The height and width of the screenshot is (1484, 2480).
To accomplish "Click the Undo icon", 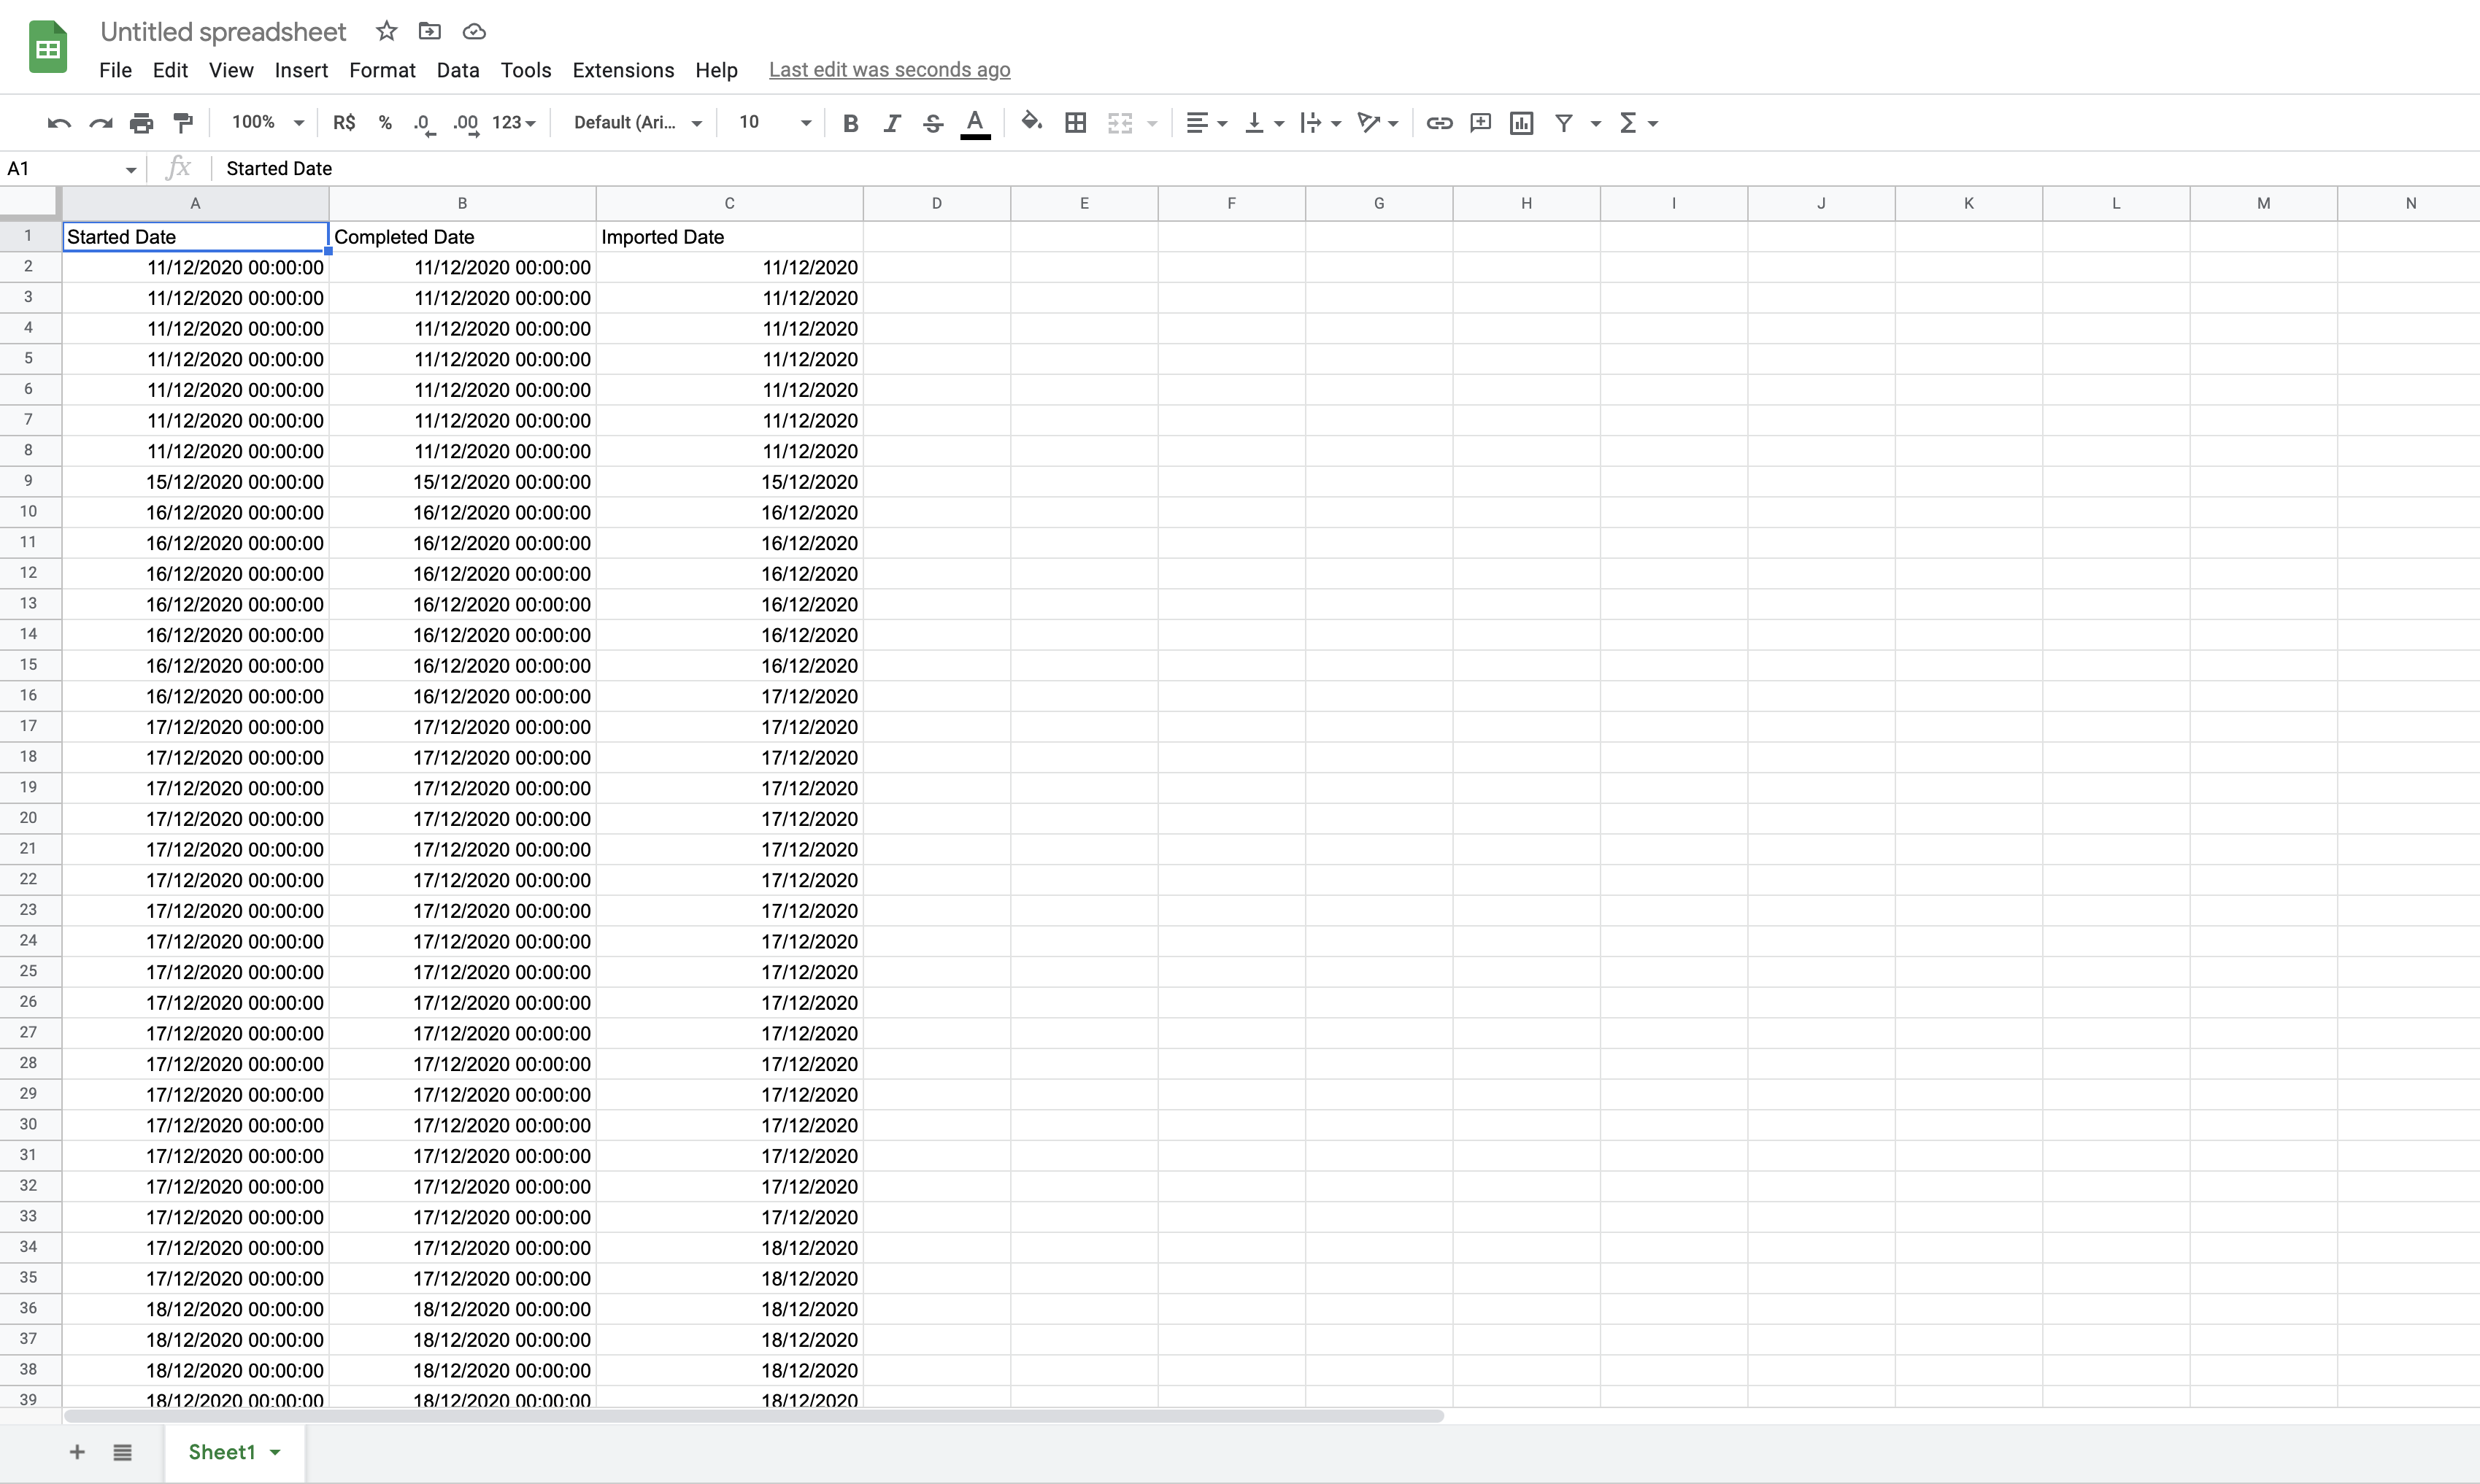I will [59, 123].
